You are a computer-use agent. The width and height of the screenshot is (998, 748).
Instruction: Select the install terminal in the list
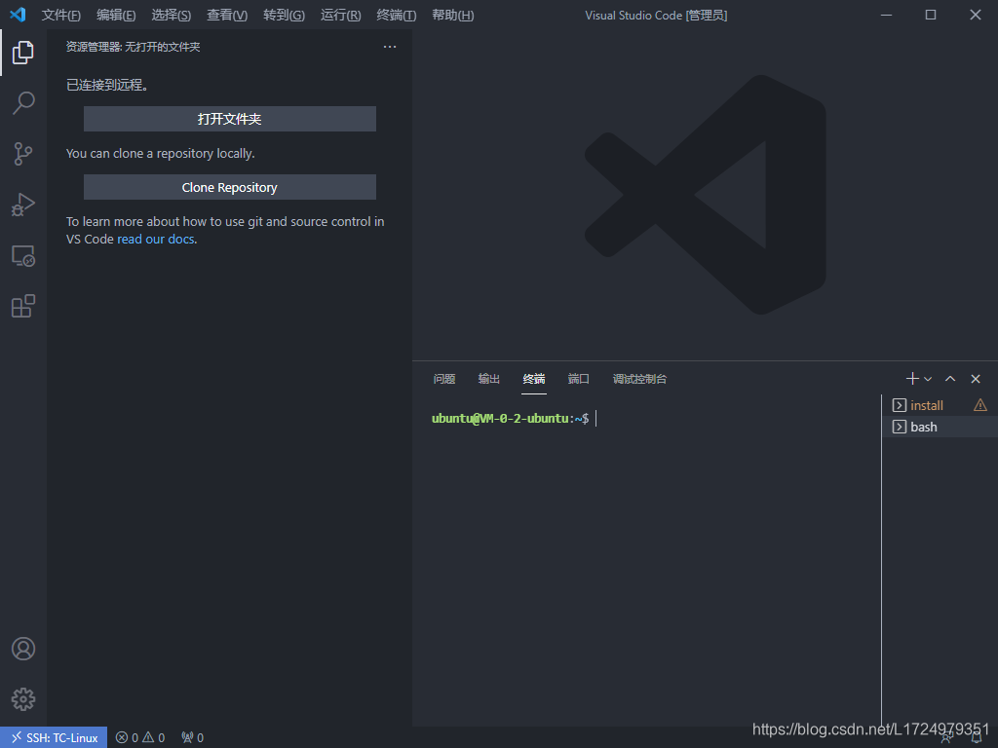pyautogui.click(x=940, y=405)
